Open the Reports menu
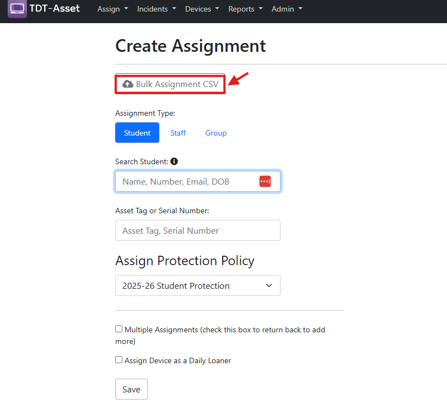Screen dimensions: 447x415 coord(245,9)
